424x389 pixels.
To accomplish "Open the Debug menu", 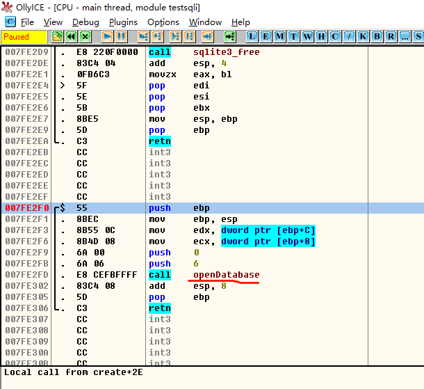I will [85, 22].
